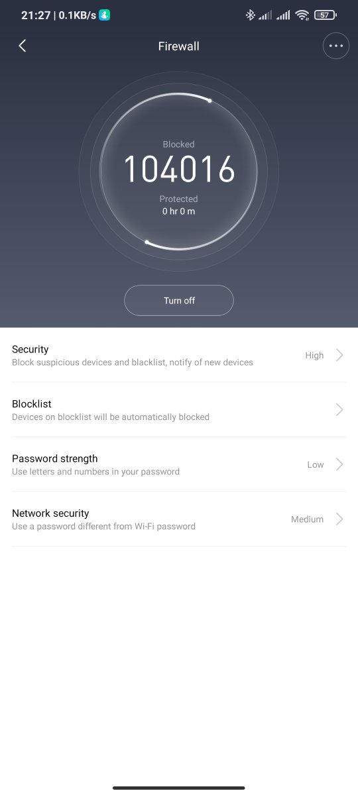Image resolution: width=358 pixels, height=795 pixels.
Task: Select the Password strength entry
Action: pyautogui.click(x=179, y=464)
